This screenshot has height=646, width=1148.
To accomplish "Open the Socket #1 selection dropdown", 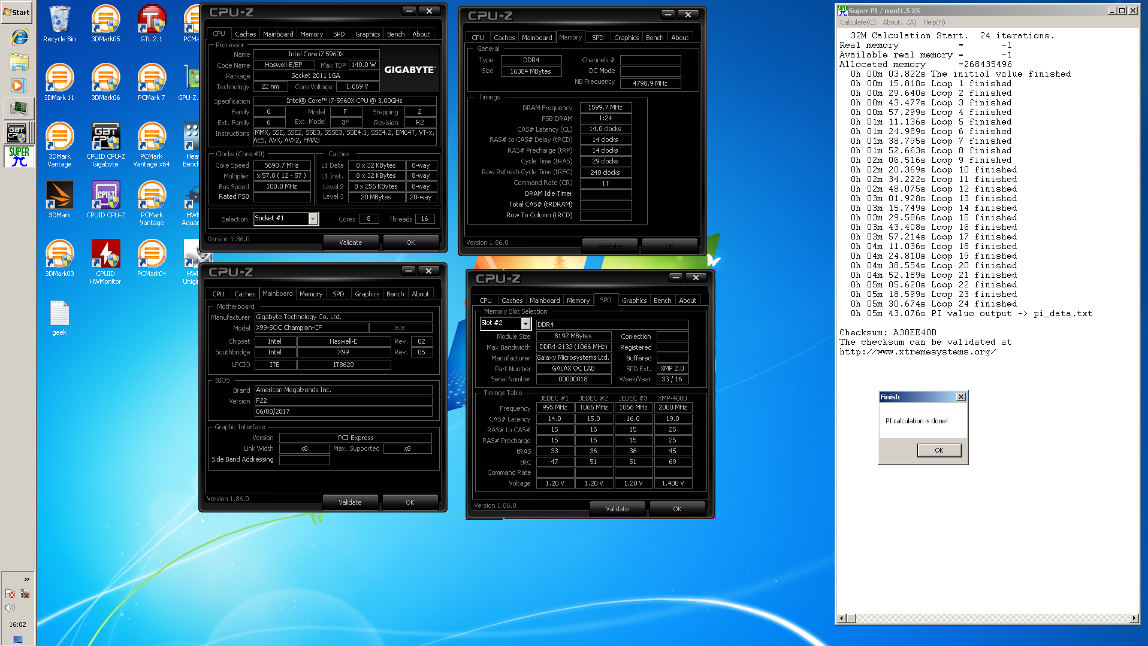I will (313, 219).
